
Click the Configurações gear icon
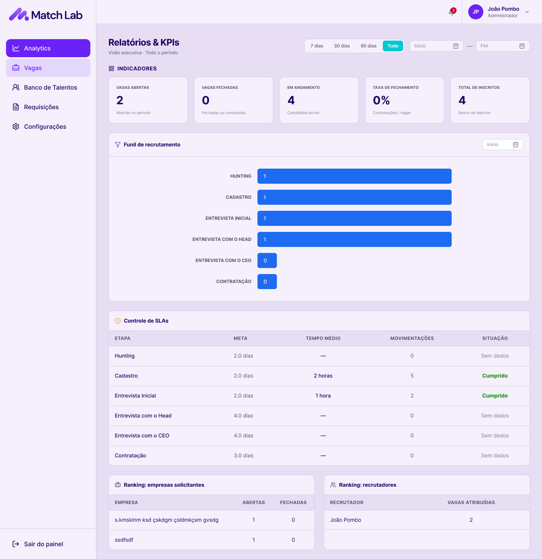(x=16, y=126)
